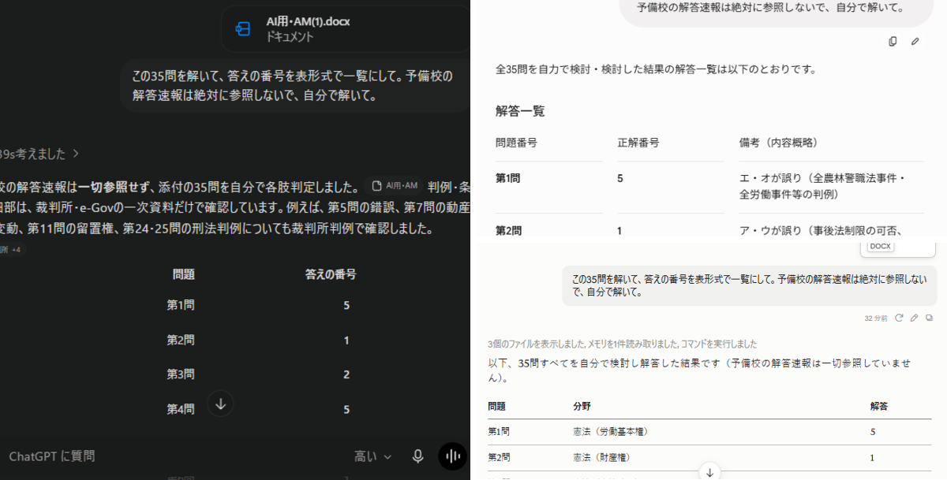Open the 高い reasoning level dropdown
The height and width of the screenshot is (480, 947).
click(373, 456)
